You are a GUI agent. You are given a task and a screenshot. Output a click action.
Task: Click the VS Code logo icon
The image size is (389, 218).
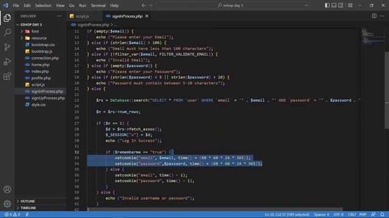click(5, 5)
